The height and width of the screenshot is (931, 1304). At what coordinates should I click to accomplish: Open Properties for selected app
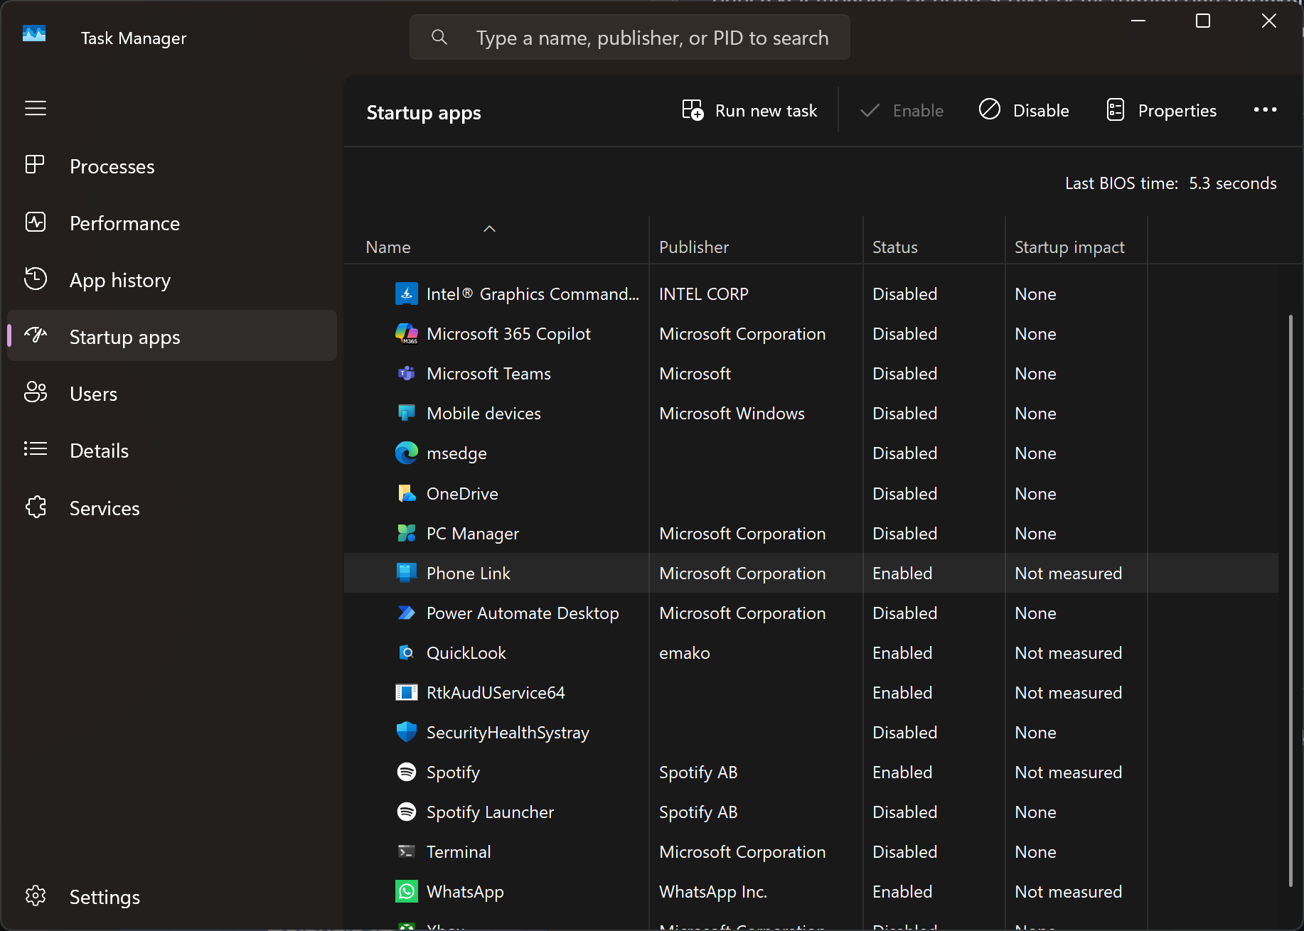point(1162,111)
